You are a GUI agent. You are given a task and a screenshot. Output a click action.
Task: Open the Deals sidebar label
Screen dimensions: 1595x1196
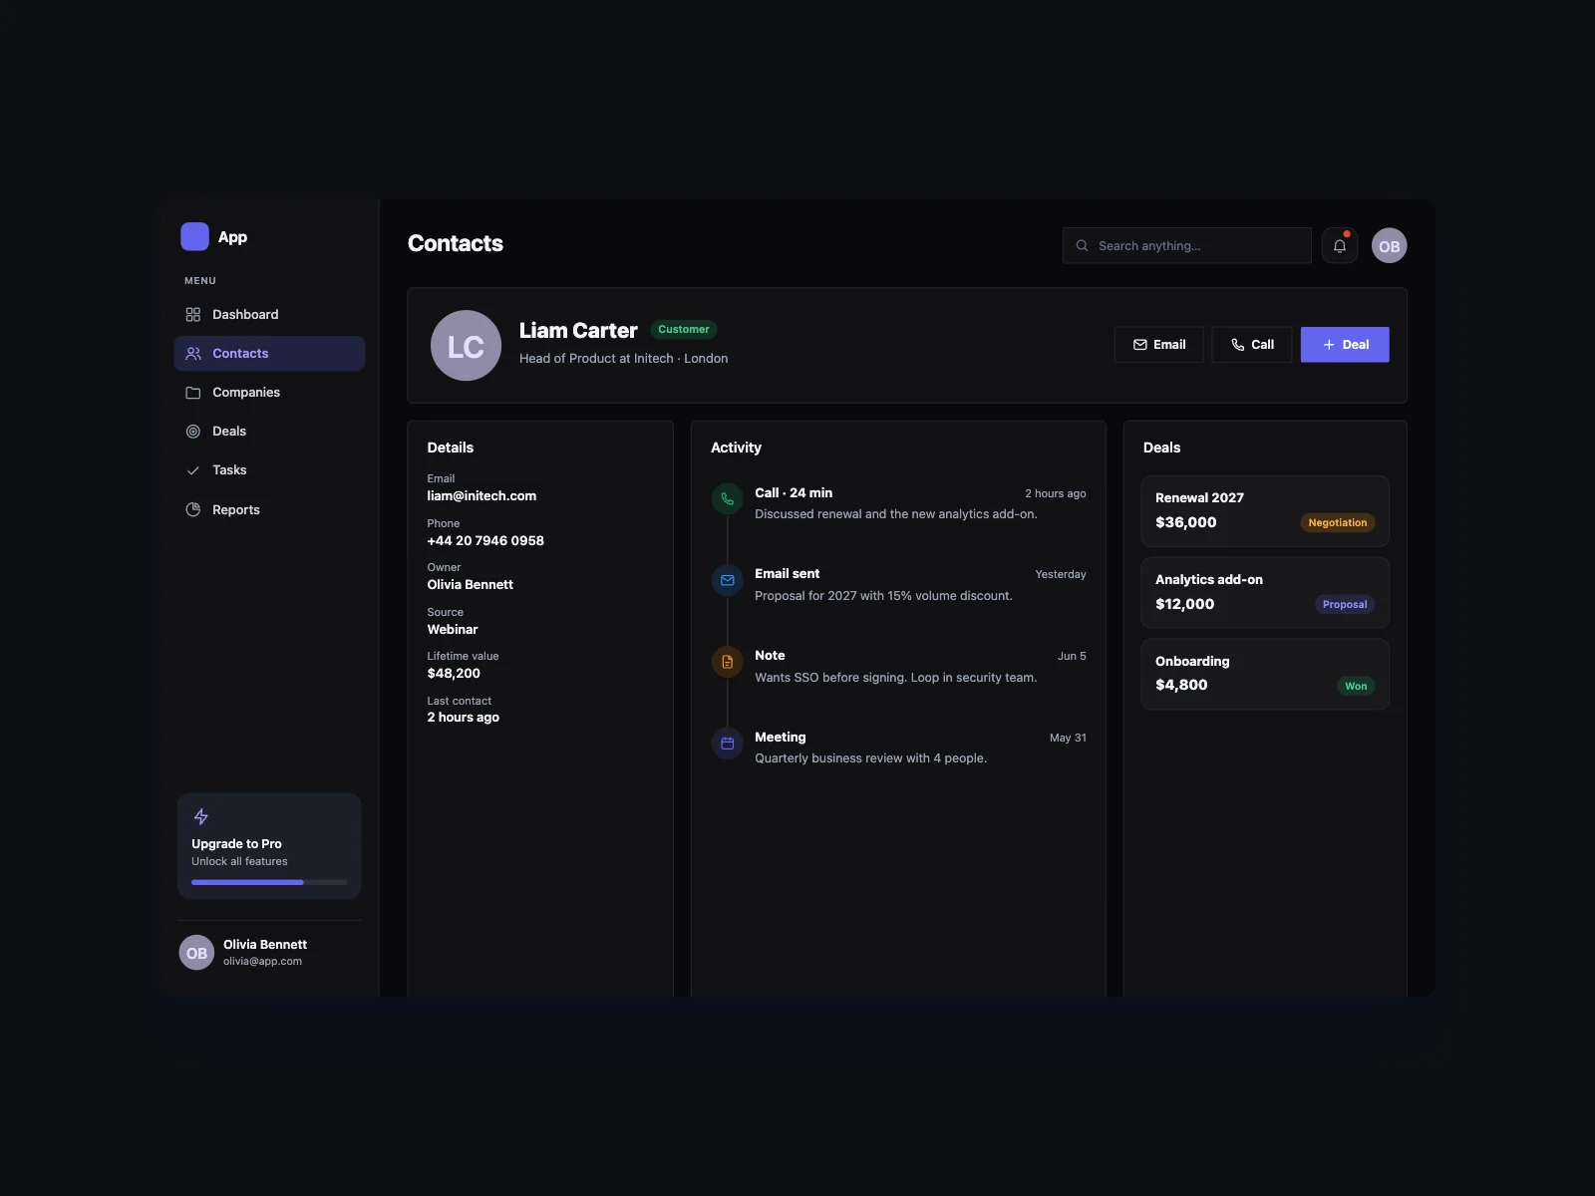(x=229, y=432)
